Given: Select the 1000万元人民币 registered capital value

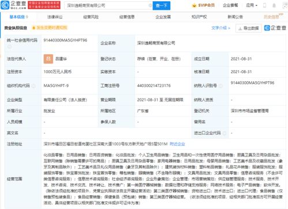Looking at the screenshot, I should click(x=58, y=72).
